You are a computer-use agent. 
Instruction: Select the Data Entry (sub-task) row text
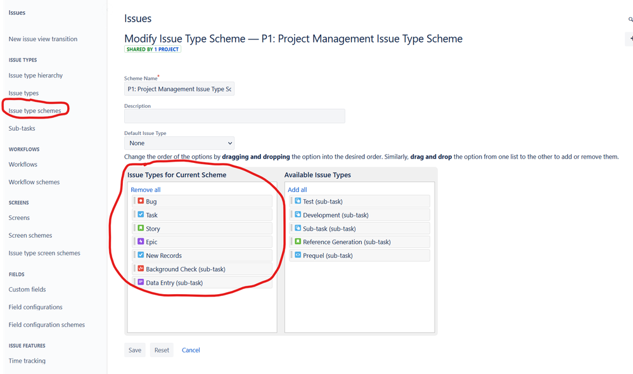click(x=174, y=283)
